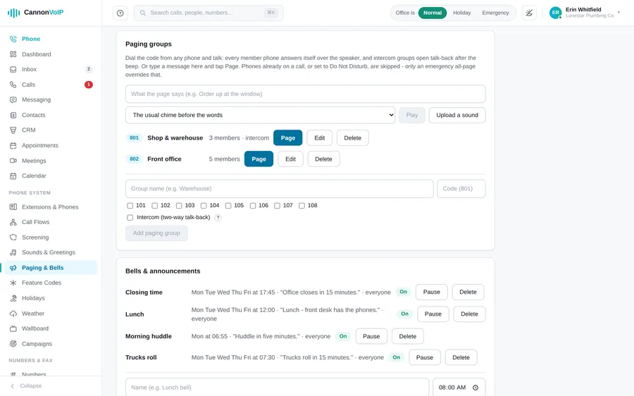634x396 pixels.
Task: Click the CannonVoIP logo icon
Action: tap(13, 13)
